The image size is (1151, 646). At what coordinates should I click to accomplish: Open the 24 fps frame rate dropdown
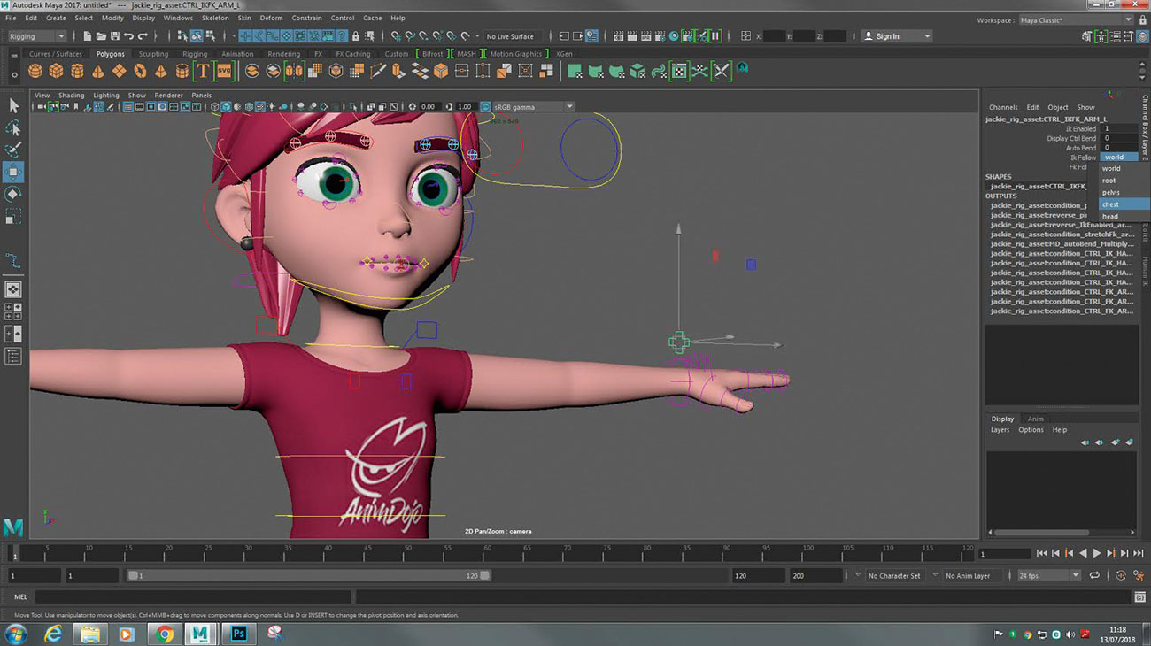(x=1049, y=575)
